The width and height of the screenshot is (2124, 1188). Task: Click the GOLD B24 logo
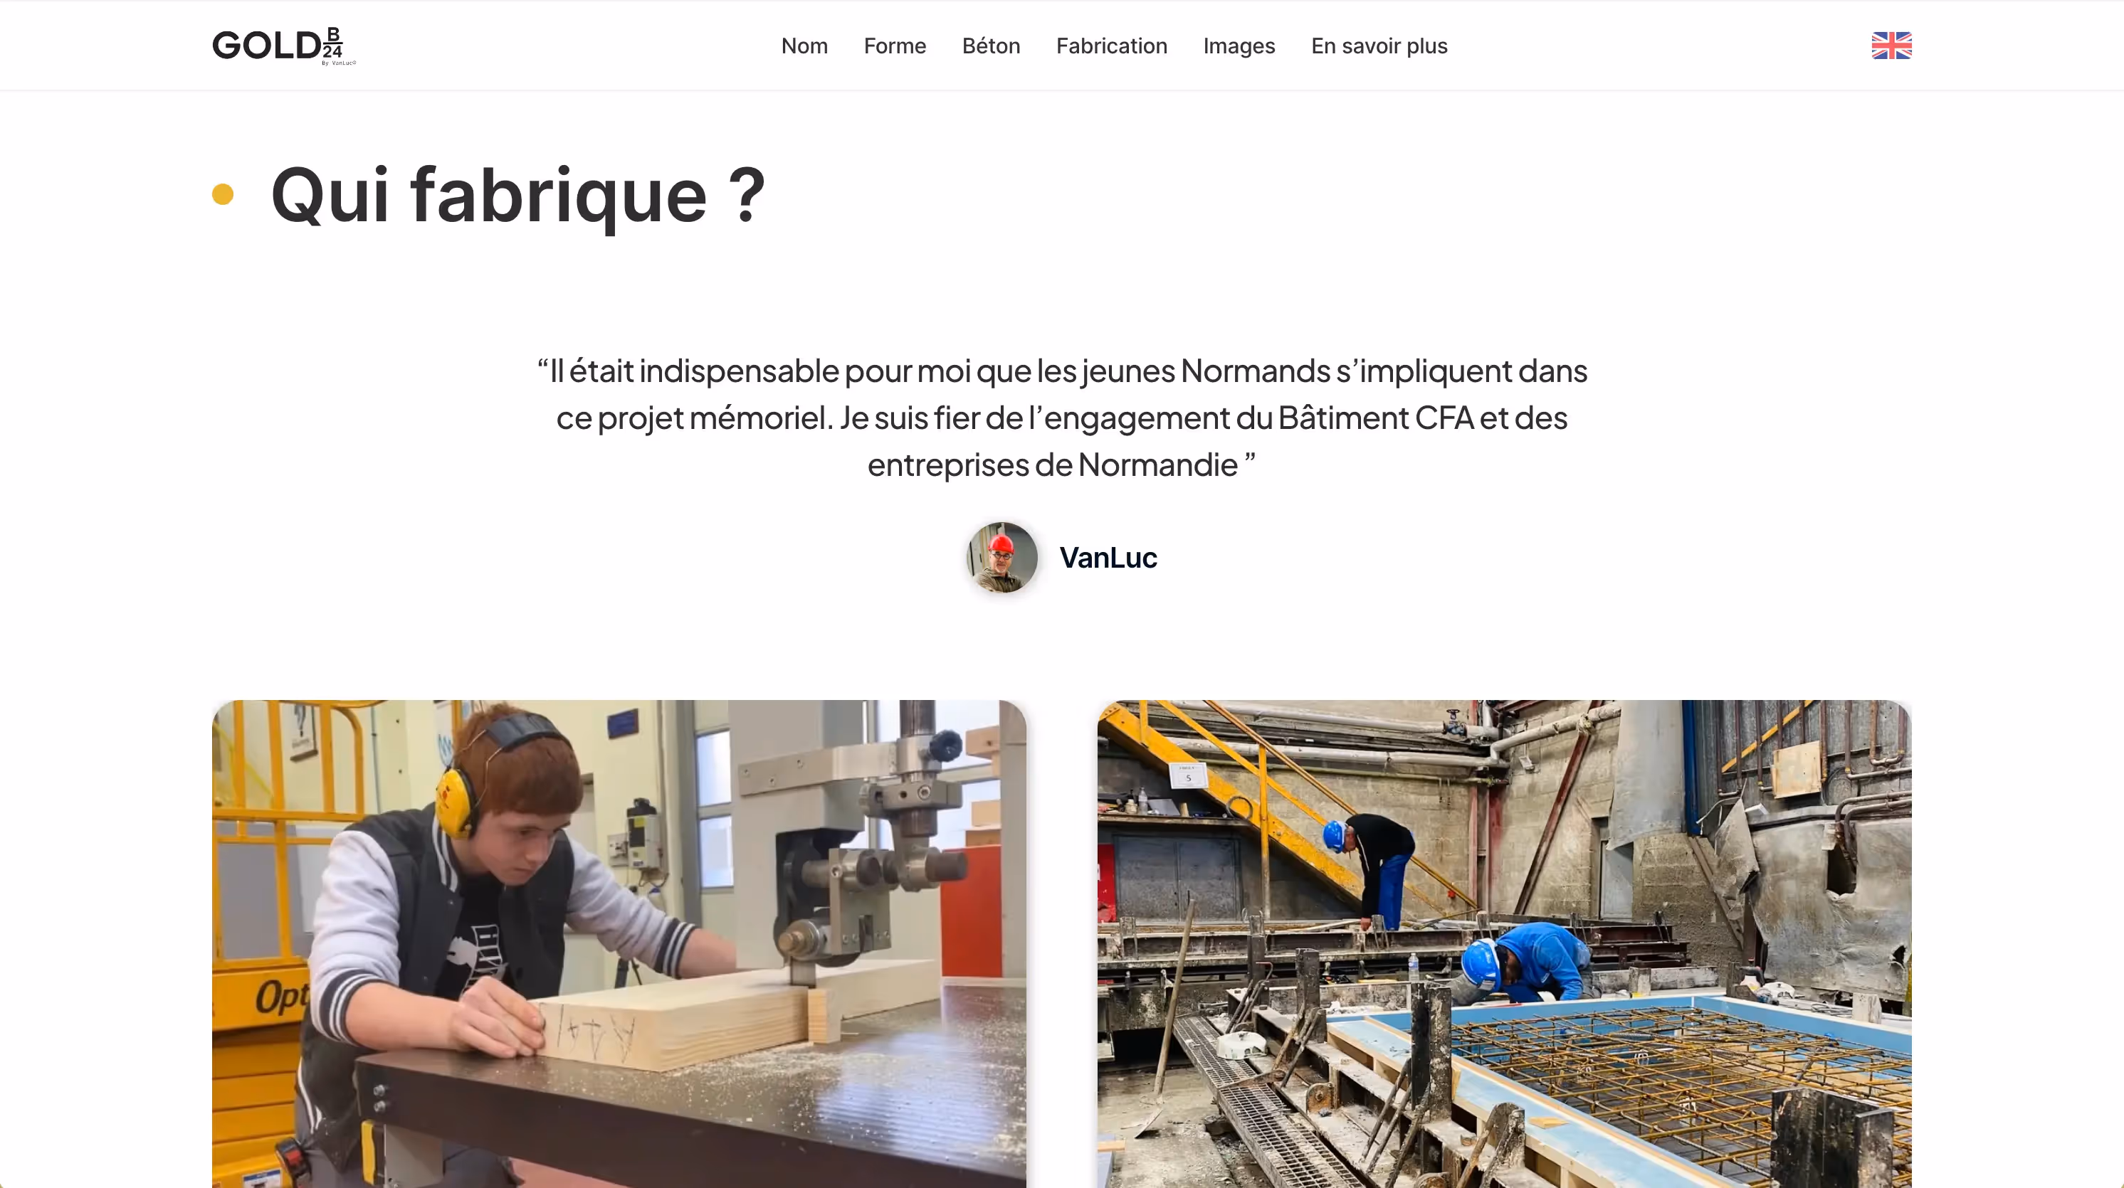pos(283,46)
